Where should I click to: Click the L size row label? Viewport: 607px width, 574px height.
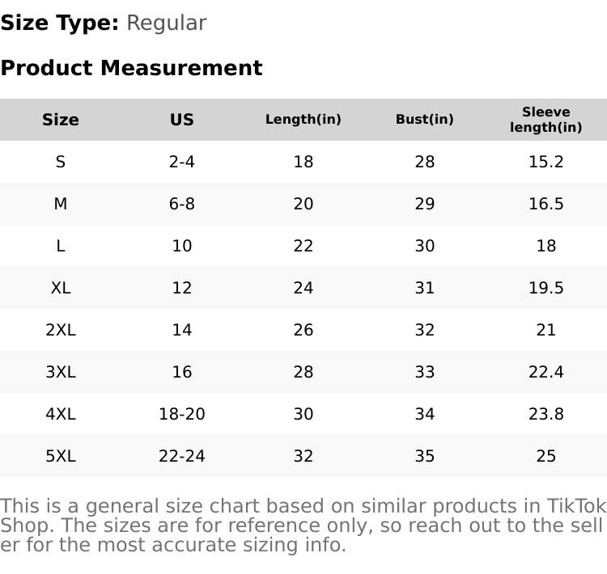click(x=61, y=246)
